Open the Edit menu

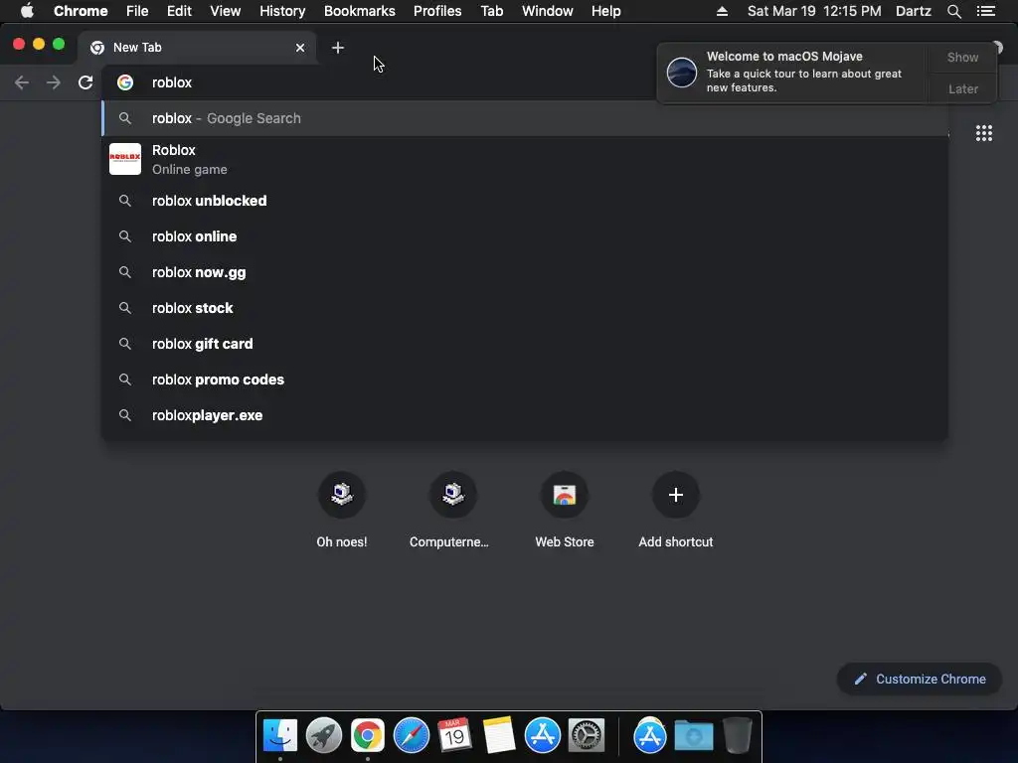point(179,11)
